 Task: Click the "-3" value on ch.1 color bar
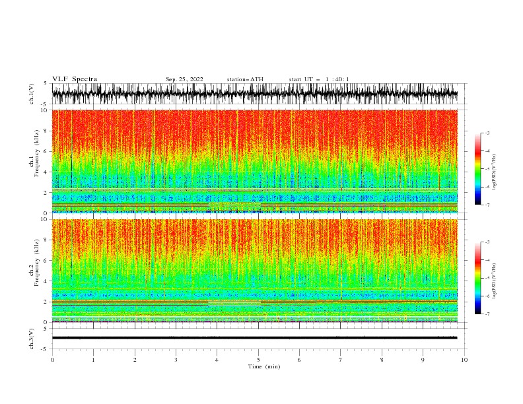pos(487,133)
